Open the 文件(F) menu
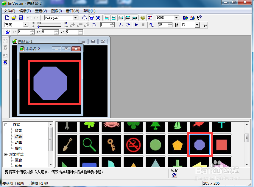The width and height of the screenshot is (254, 187). tap(10, 11)
